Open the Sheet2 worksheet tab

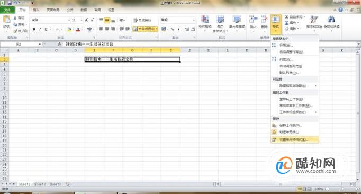coord(40,184)
